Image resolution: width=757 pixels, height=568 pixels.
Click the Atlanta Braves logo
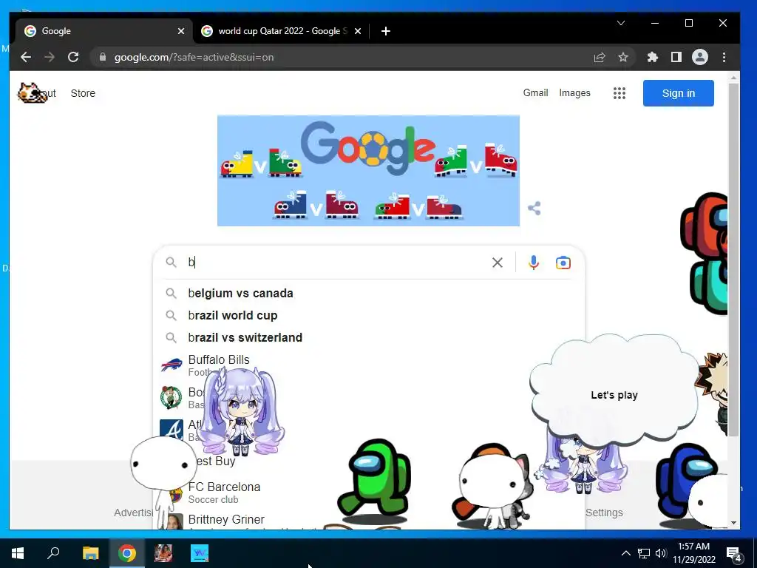pos(172,430)
